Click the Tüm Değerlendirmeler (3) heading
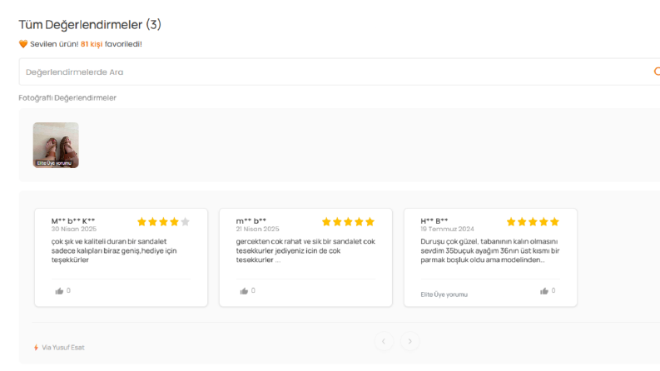The height and width of the screenshot is (371, 660). [x=90, y=24]
